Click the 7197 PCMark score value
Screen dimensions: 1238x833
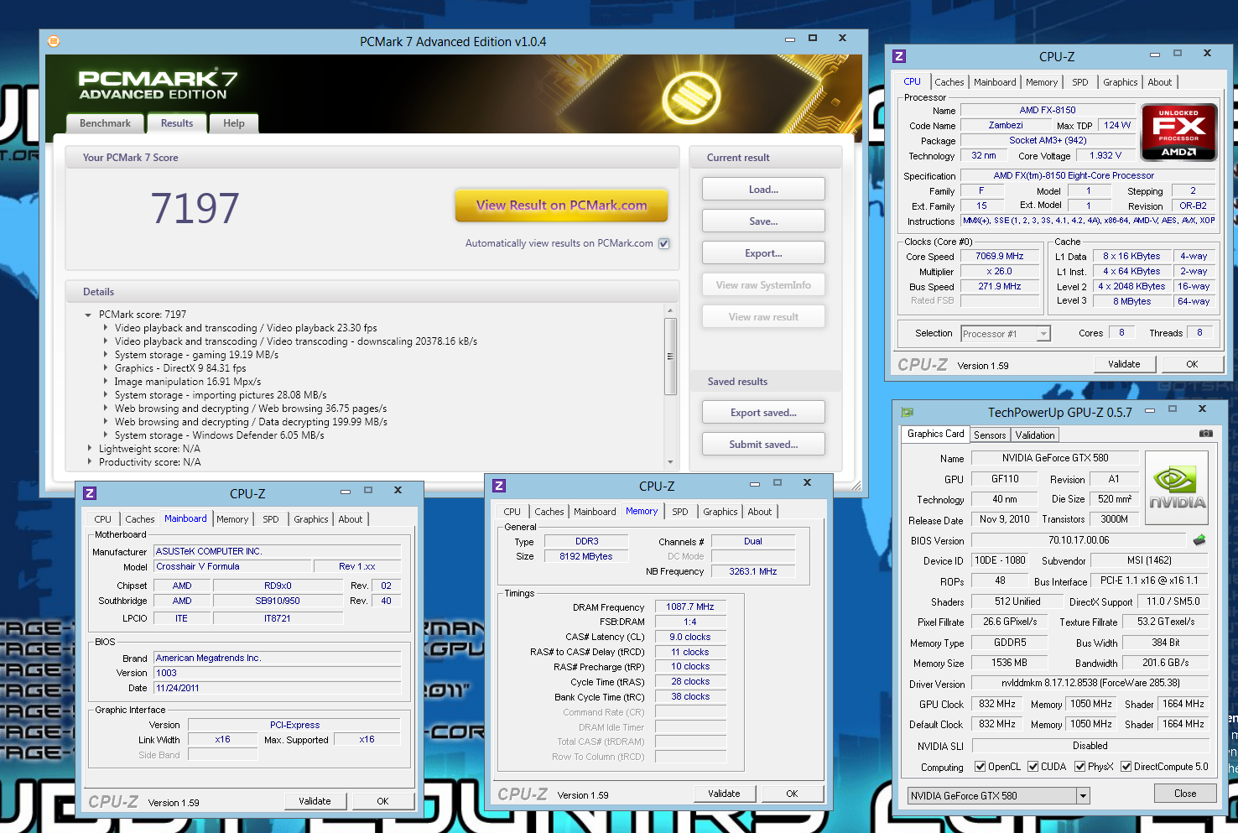pyautogui.click(x=195, y=208)
